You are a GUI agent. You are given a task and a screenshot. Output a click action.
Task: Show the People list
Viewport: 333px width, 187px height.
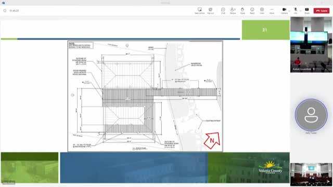coord(233,10)
